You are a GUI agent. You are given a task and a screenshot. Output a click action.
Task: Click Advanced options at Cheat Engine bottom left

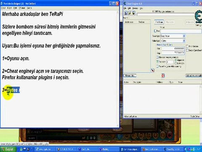click(130, 117)
